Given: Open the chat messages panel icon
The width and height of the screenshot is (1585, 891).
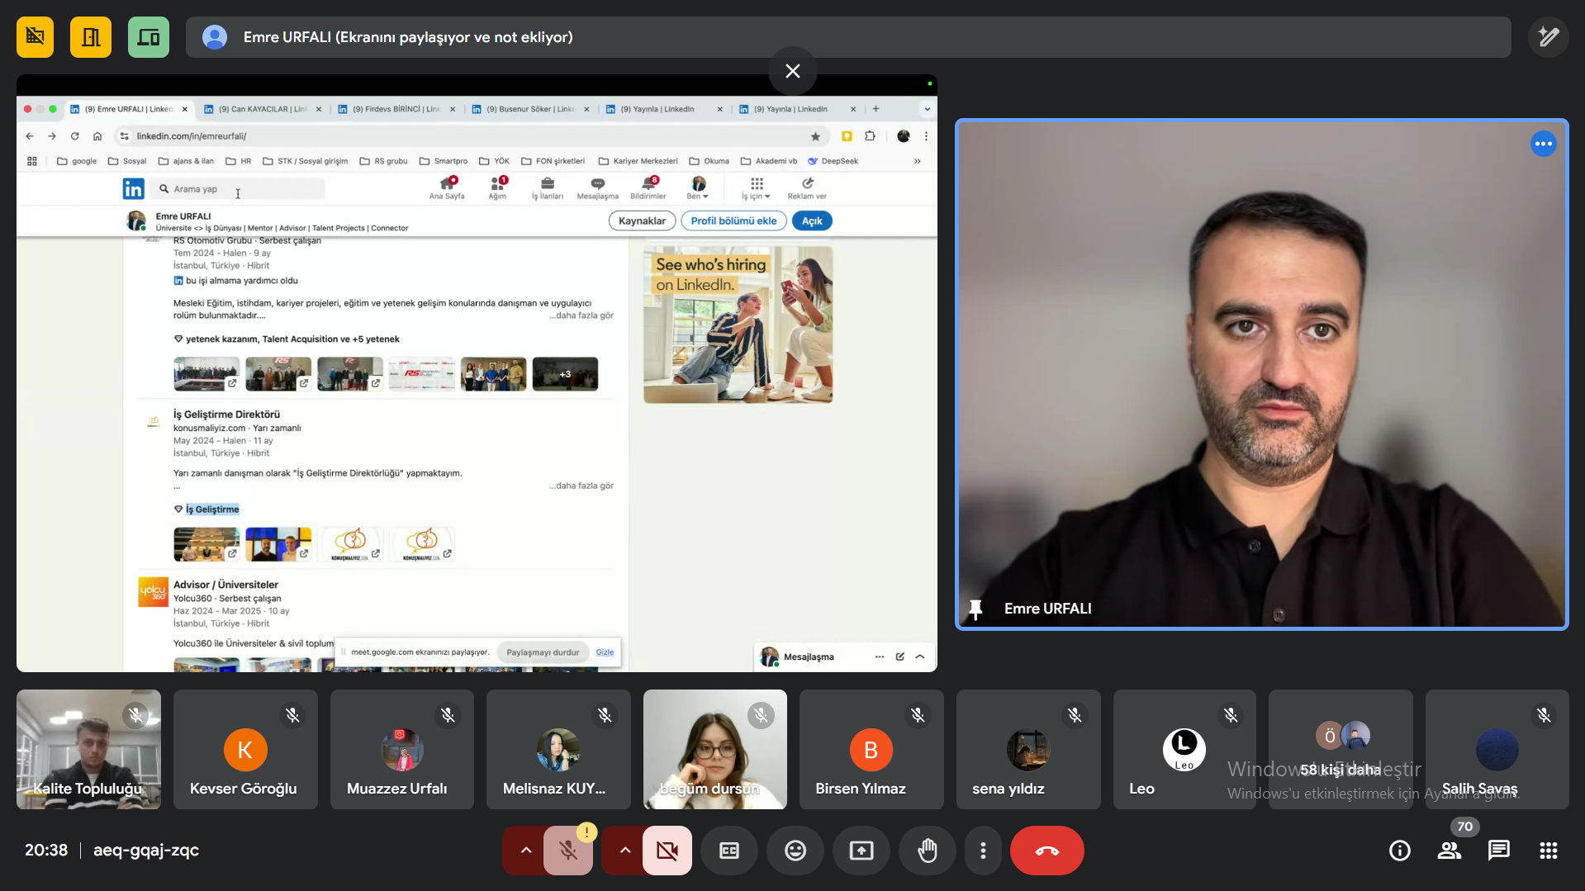Looking at the screenshot, I should (1498, 851).
